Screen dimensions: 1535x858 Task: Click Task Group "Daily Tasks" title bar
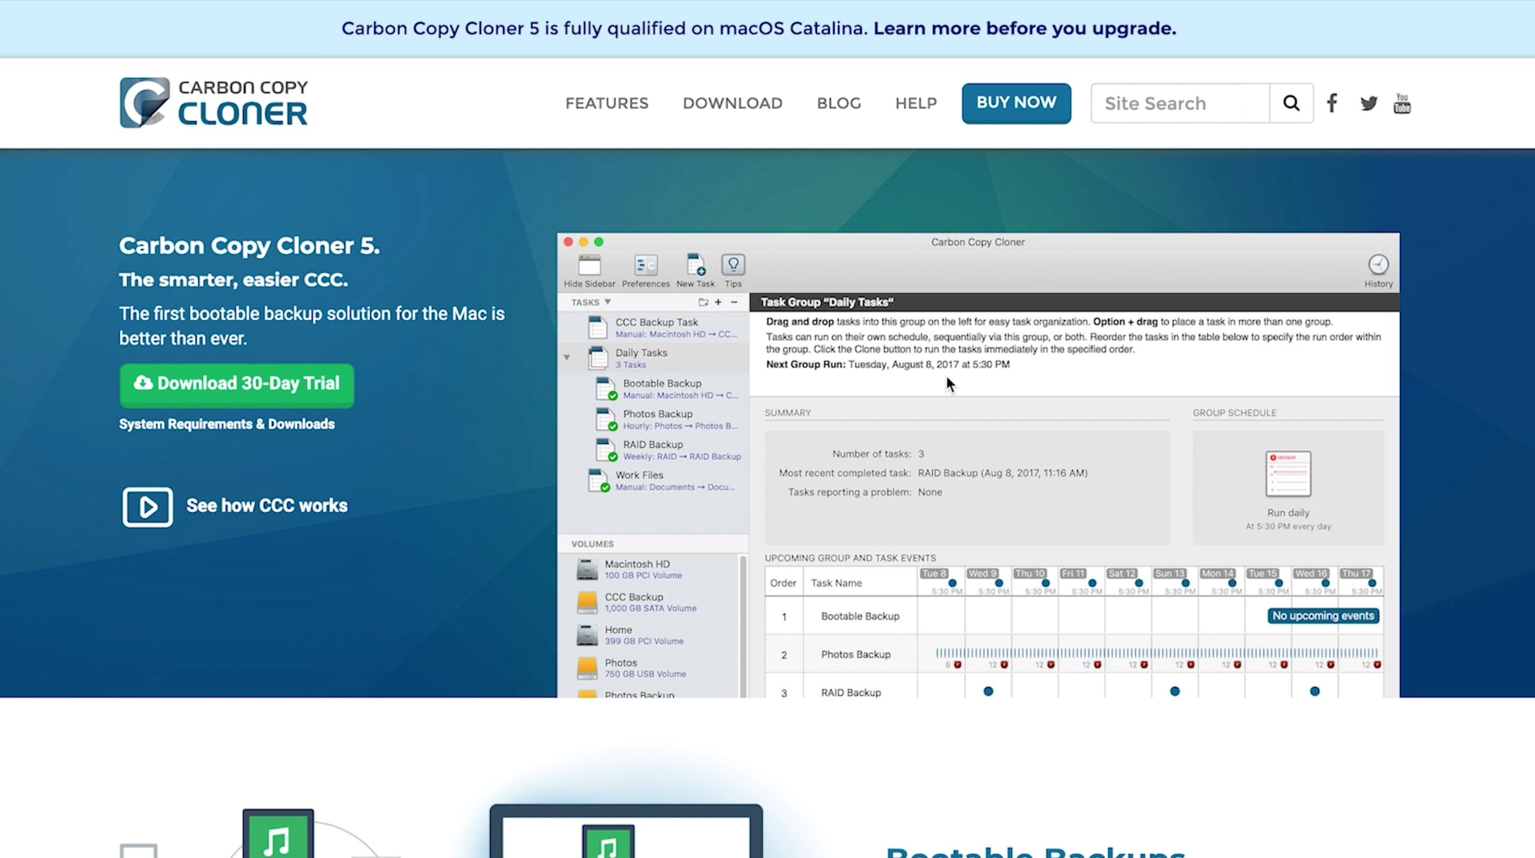[x=1074, y=302]
